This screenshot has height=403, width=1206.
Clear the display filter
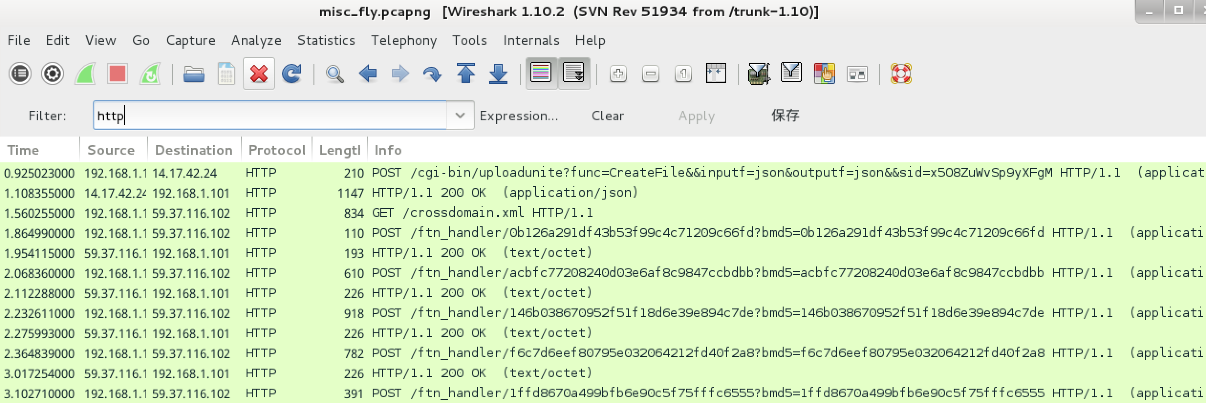pyautogui.click(x=608, y=116)
